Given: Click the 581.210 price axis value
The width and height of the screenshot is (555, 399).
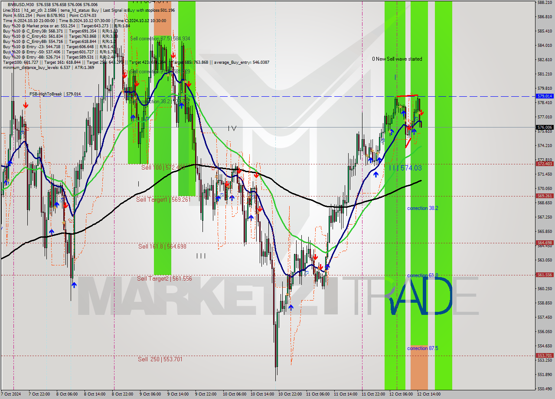Looking at the screenshot, I should click(x=545, y=74).
